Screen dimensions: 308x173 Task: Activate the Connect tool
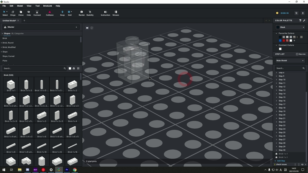click(37, 13)
